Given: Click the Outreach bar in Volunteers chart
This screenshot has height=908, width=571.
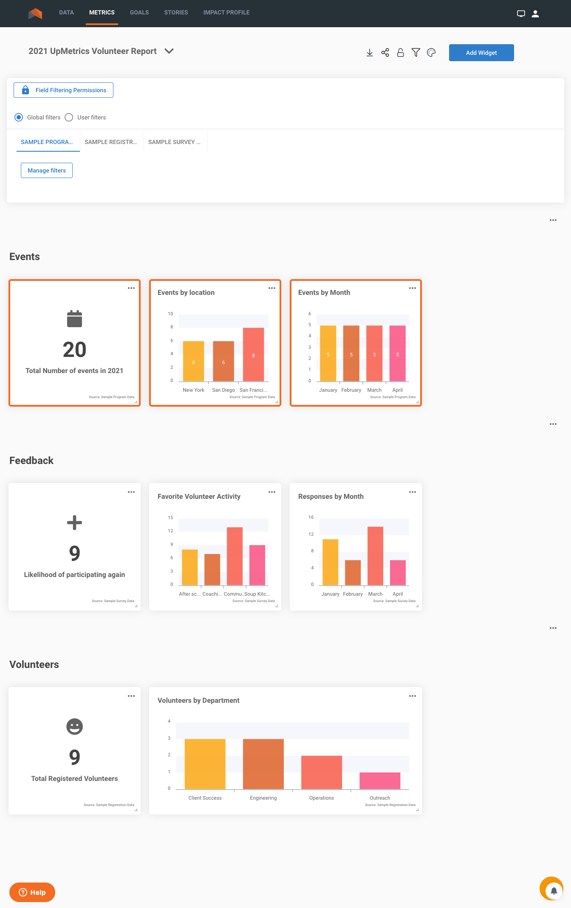Looking at the screenshot, I should (x=380, y=781).
